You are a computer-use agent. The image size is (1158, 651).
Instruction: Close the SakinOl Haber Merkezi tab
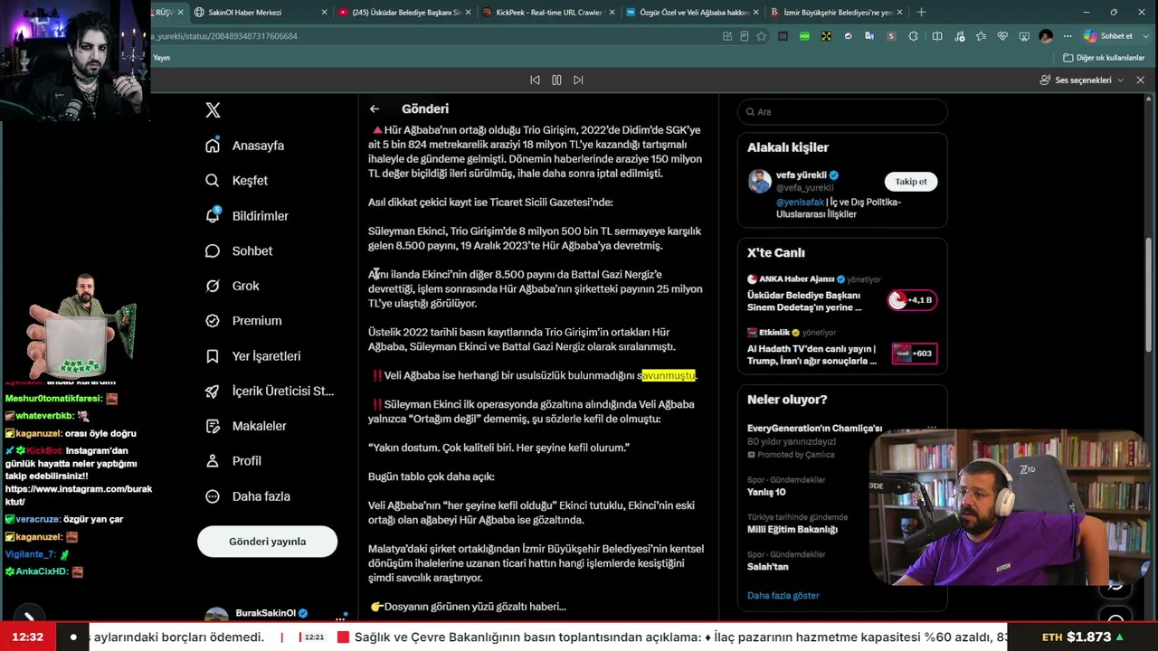(324, 13)
